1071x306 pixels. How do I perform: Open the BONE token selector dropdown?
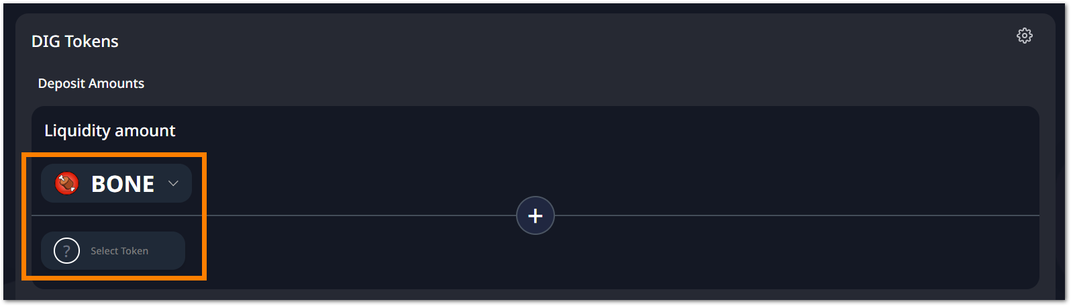coord(116,183)
